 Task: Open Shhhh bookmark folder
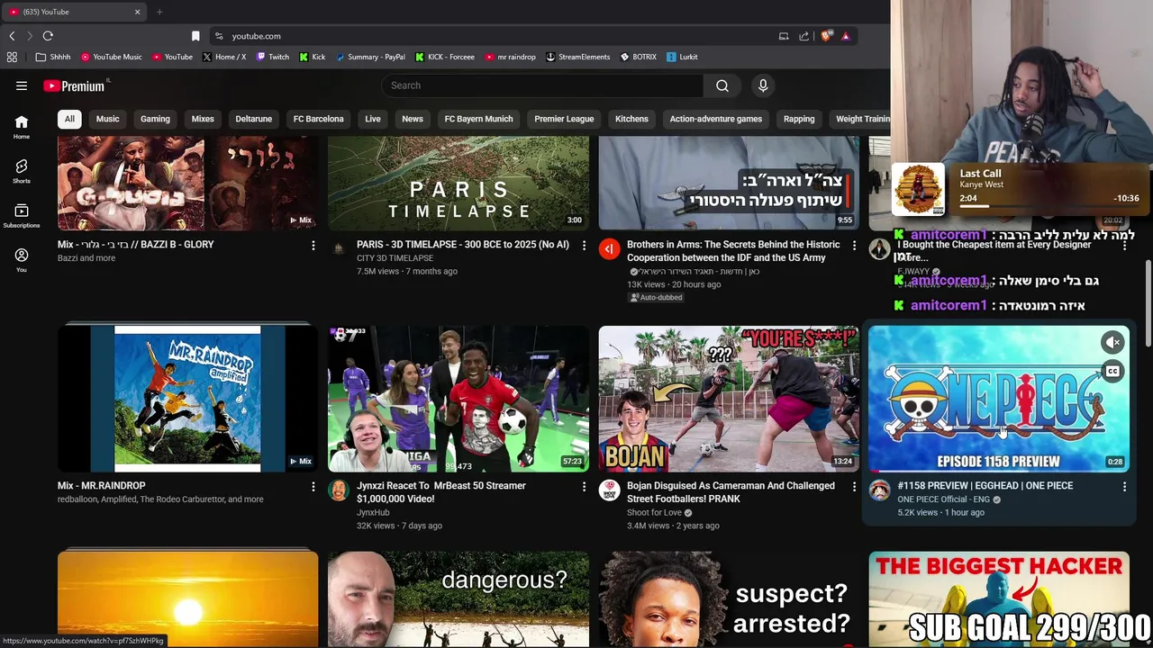(x=53, y=57)
